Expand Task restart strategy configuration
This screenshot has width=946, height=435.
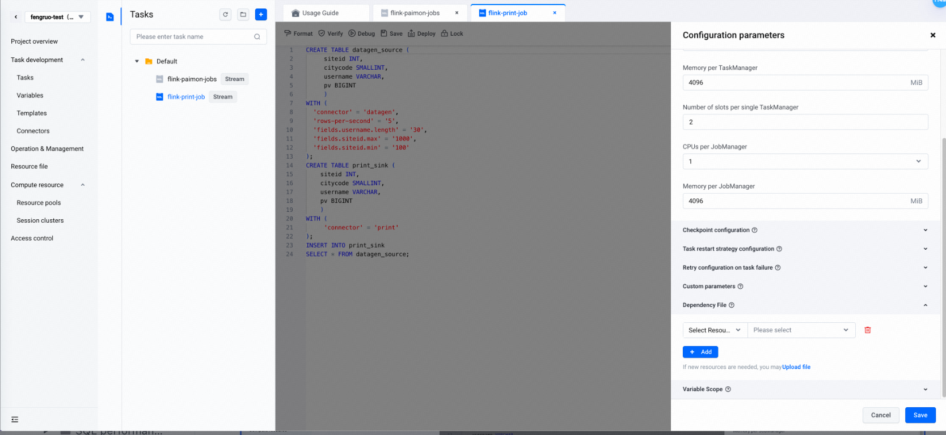925,249
